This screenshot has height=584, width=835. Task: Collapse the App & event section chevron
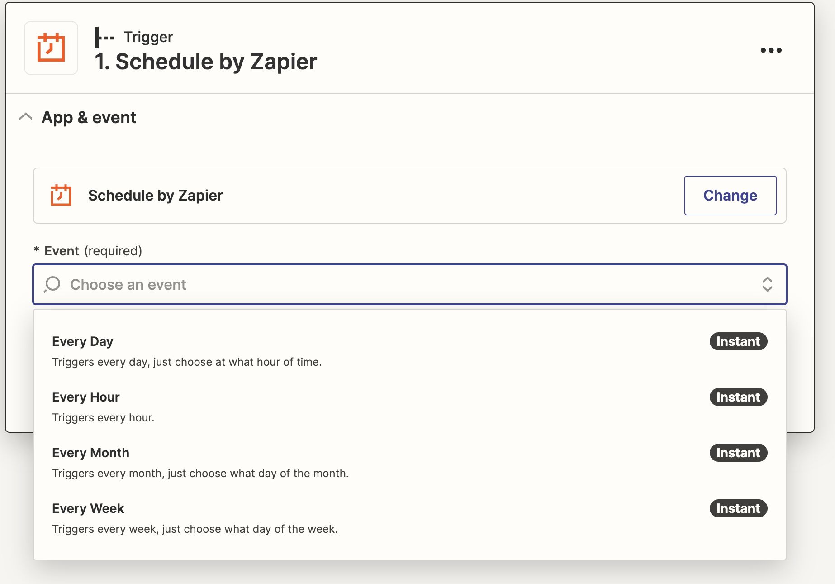(26, 117)
